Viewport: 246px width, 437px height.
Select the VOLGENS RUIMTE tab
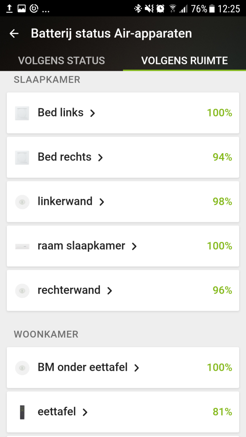pos(185,61)
